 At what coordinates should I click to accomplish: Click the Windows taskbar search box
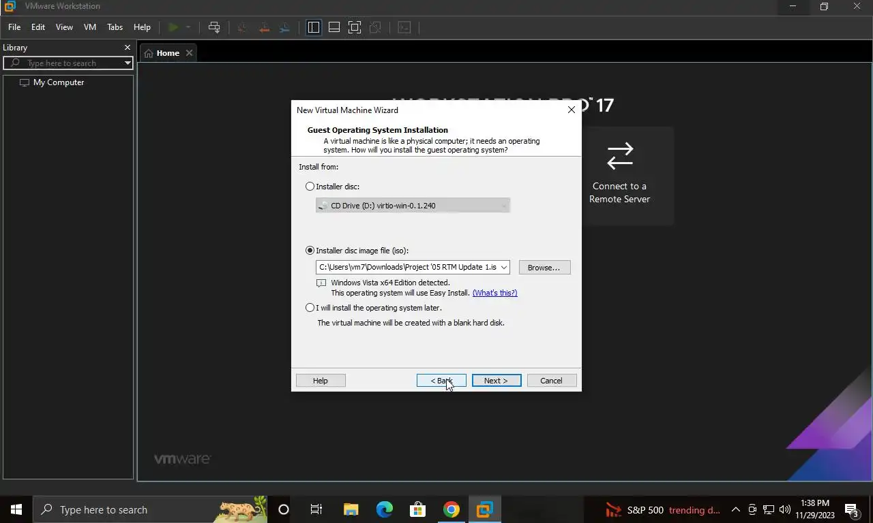pos(150,509)
